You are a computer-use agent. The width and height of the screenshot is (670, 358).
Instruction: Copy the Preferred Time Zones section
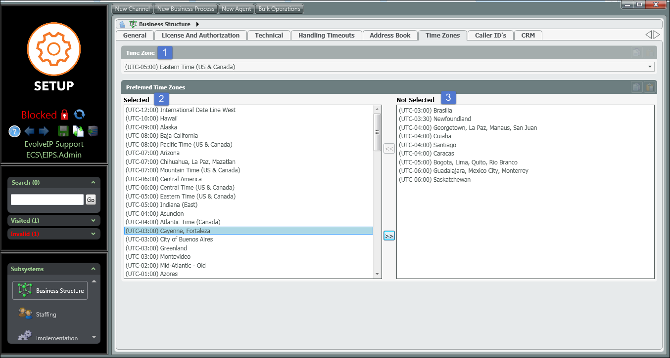(x=636, y=87)
